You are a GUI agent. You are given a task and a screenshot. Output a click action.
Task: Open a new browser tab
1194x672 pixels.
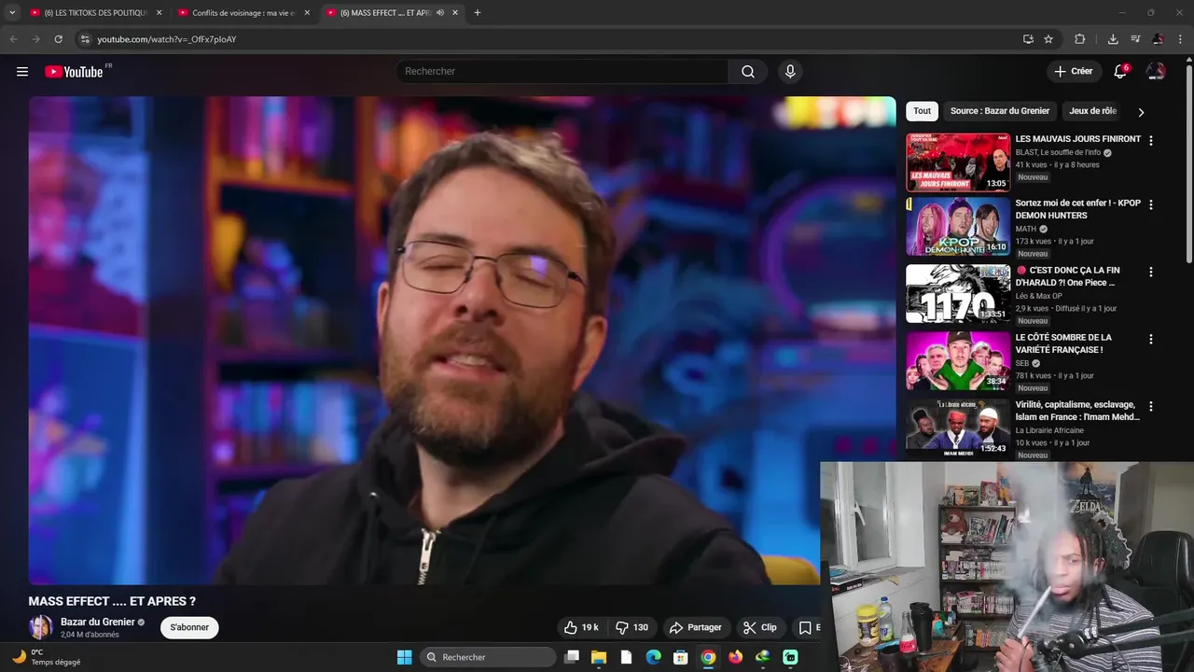[477, 13]
